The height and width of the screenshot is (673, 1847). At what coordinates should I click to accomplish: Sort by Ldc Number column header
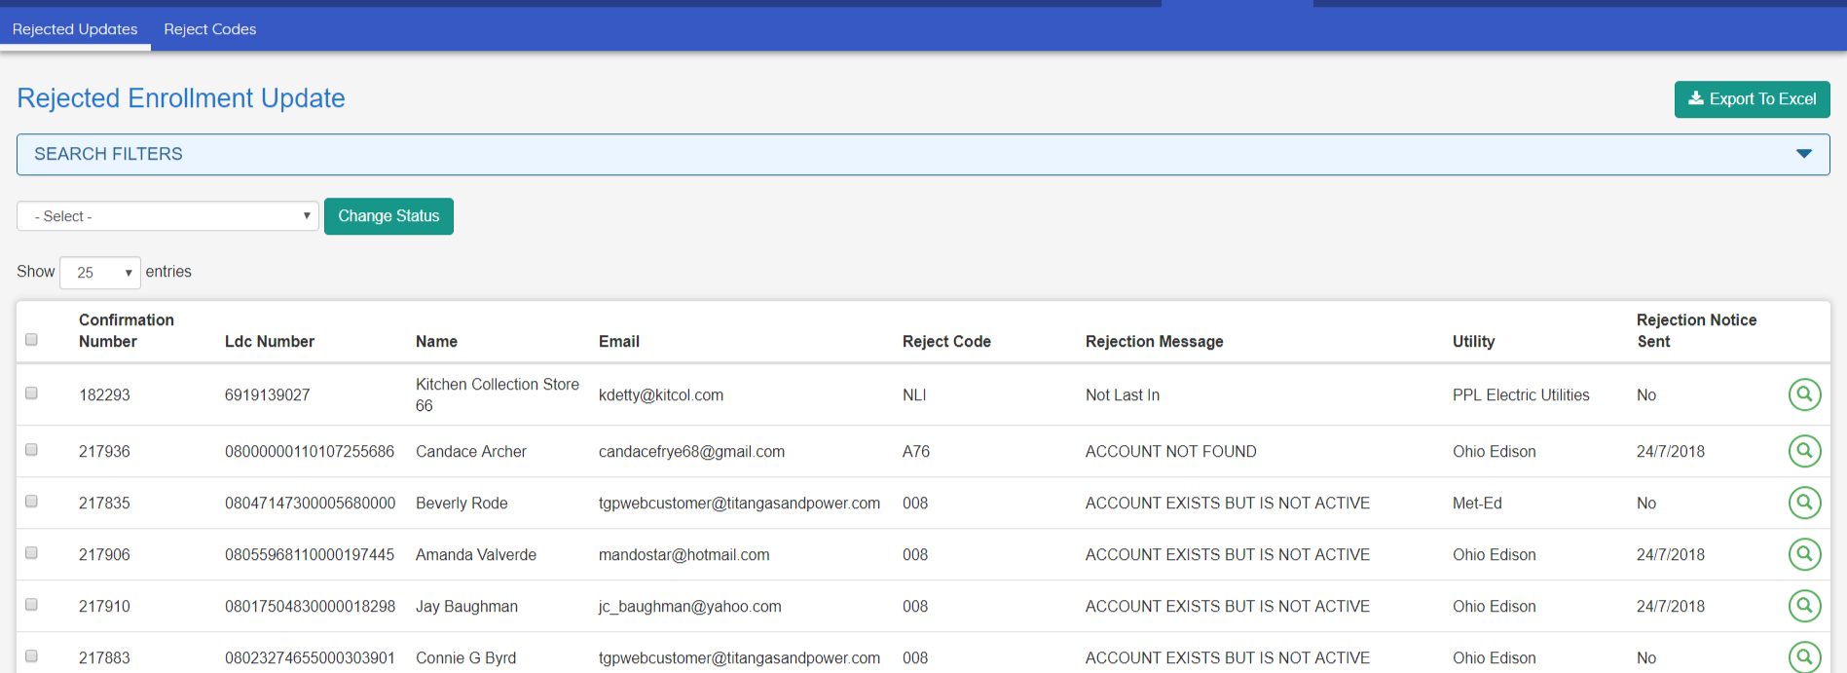270,342
